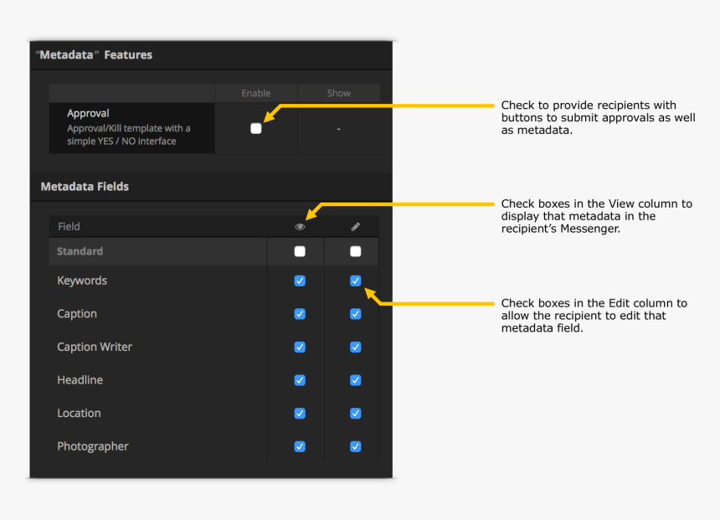720x520 pixels.
Task: Disable editing of the Caption field
Action: tap(355, 314)
